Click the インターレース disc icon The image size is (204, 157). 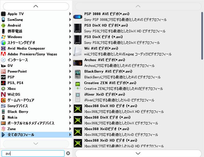pyautogui.click(x=3, y=60)
